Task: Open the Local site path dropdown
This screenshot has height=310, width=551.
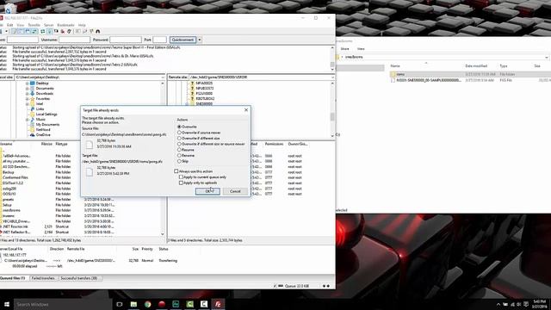Action: (x=163, y=77)
